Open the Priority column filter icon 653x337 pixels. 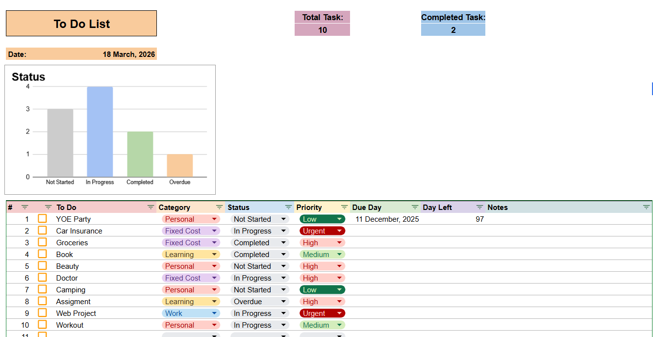(x=345, y=207)
